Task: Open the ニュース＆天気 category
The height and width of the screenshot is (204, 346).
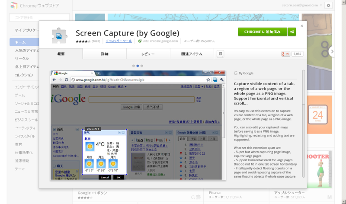Action: click(x=26, y=112)
